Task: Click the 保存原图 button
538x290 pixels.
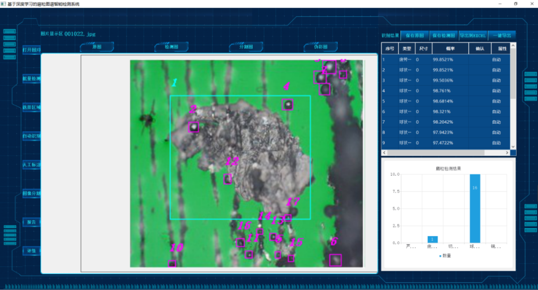Action: 414,35
